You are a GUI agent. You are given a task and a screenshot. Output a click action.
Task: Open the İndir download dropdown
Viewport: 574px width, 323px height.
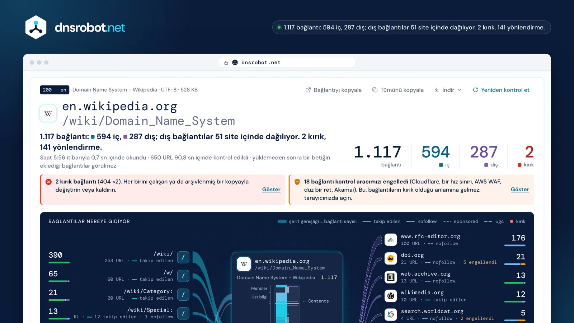coord(448,90)
